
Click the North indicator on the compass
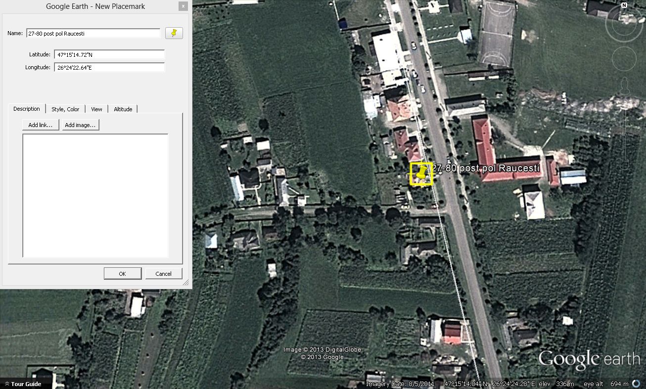[x=624, y=5]
